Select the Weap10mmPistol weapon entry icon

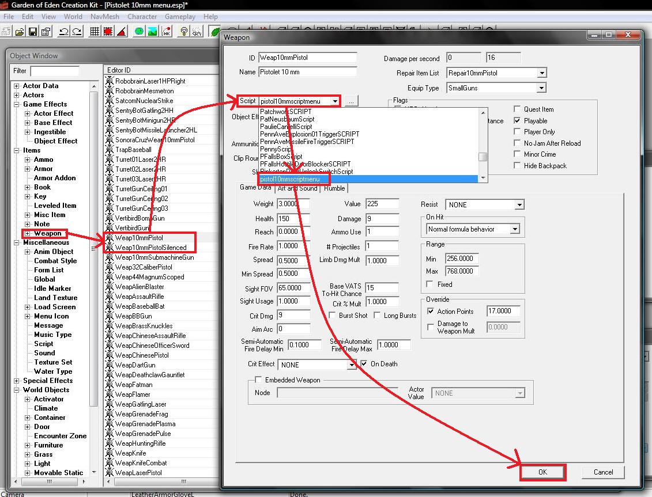(110, 238)
